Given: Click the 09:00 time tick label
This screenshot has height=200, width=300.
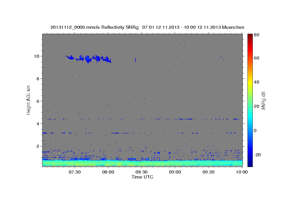Looking at the screenshot, I should click(x=175, y=172).
